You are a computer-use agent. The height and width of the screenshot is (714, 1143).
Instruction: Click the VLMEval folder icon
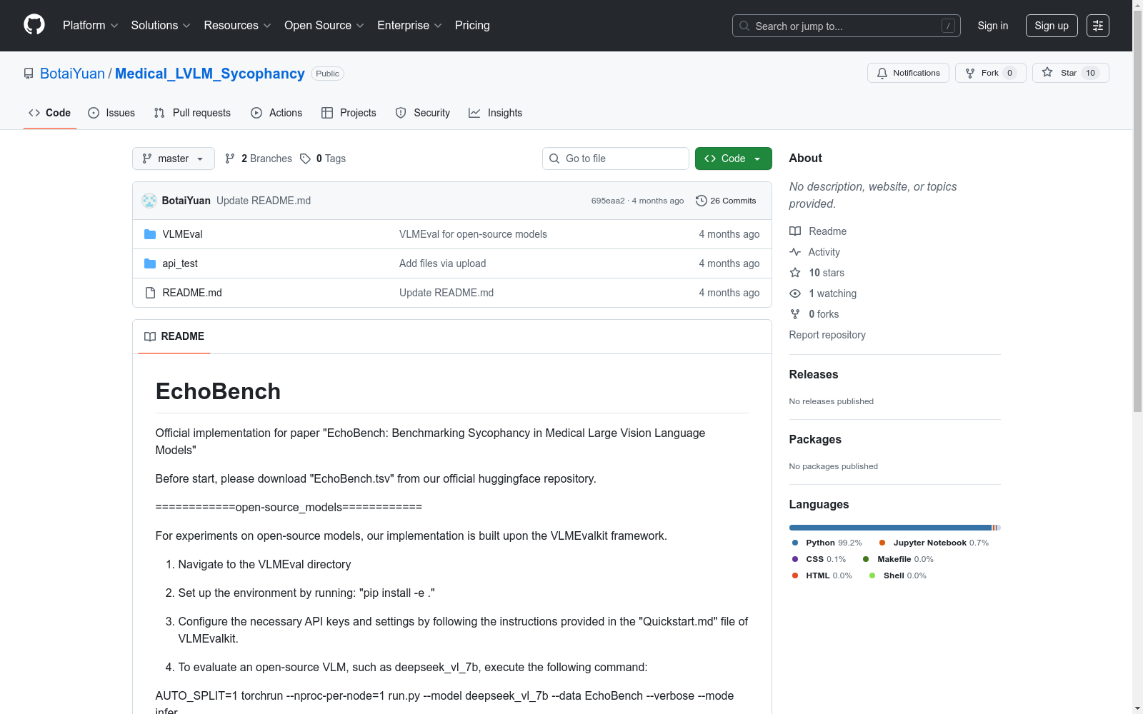150,234
